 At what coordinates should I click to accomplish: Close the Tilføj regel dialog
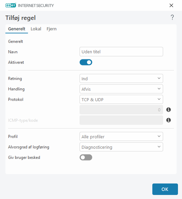171,5
